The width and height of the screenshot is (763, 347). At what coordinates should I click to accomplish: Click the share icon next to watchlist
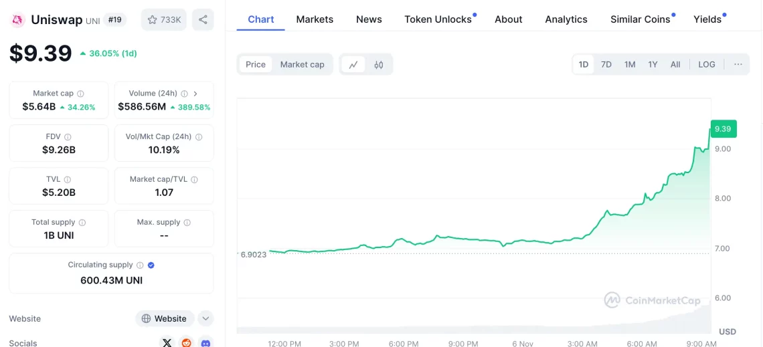[x=203, y=20]
